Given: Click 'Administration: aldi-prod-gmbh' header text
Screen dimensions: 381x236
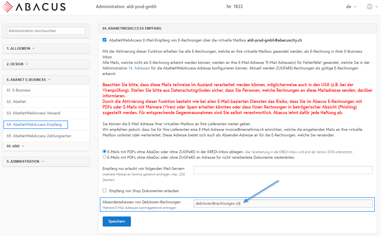Looking at the screenshot, I should (126, 7).
